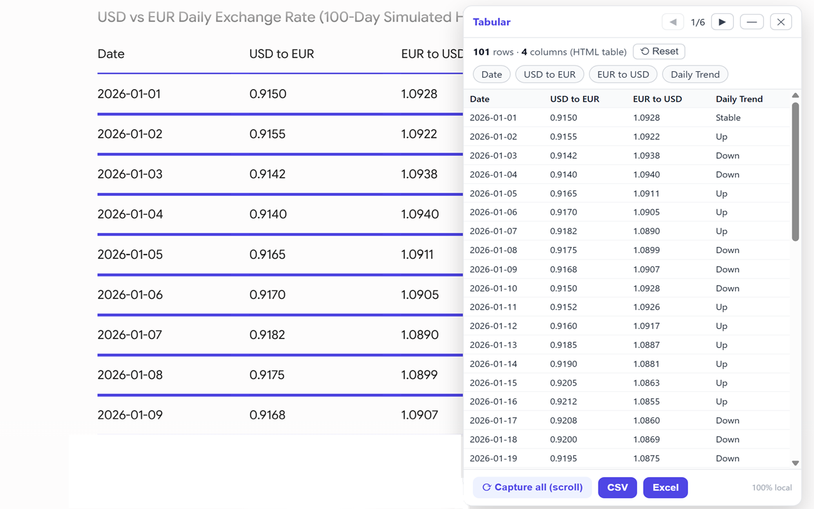Select 2026-01-05 cell in Tabular preview

click(x=493, y=193)
